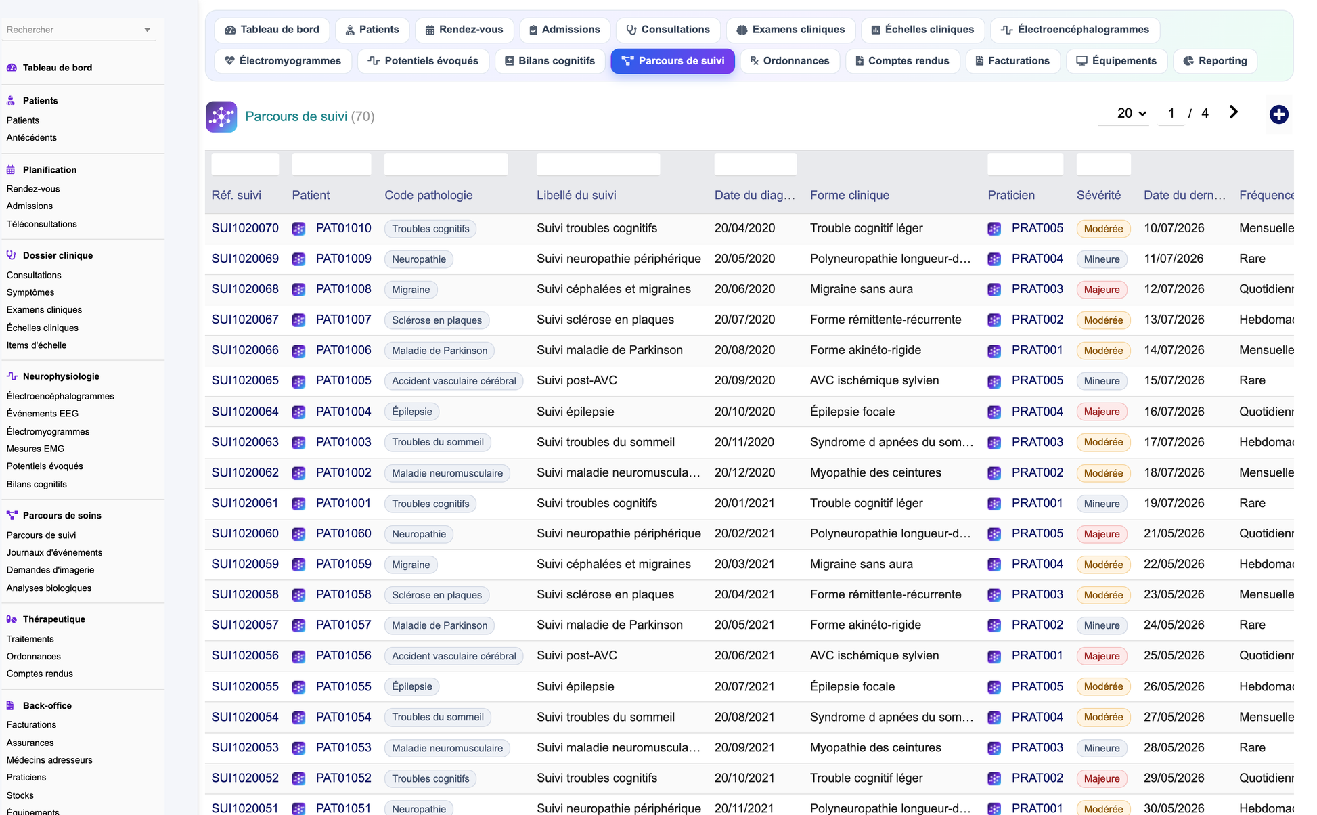This screenshot has height=815, width=1317.
Task: Click practitioner icon in SUI1020062 row
Action: pos(994,473)
